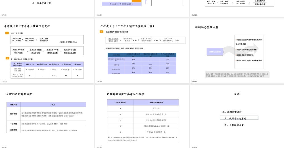284x148 pixels.
Task: Click the D（需改进）grade cell
Action: tap(66, 70)
